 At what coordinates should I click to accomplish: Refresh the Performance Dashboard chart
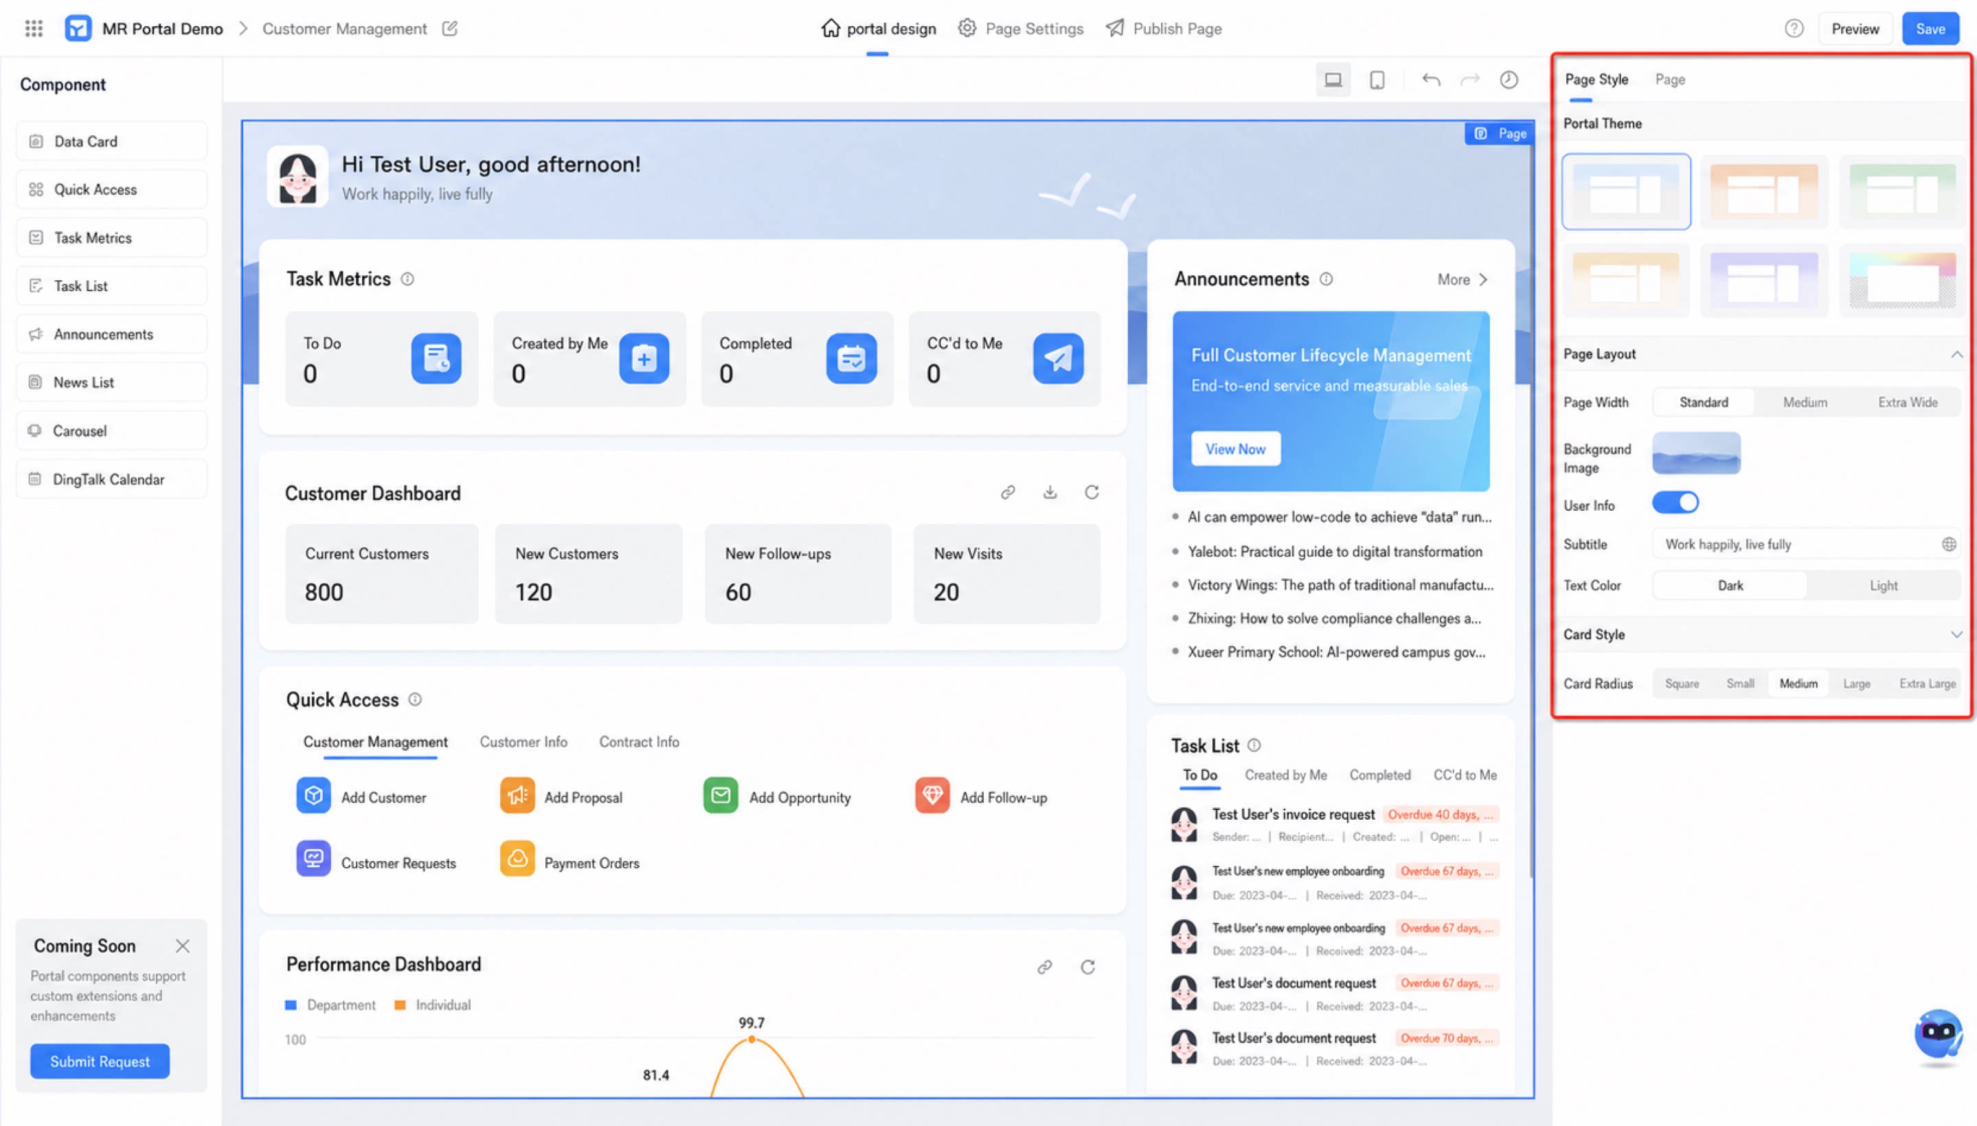(1087, 967)
